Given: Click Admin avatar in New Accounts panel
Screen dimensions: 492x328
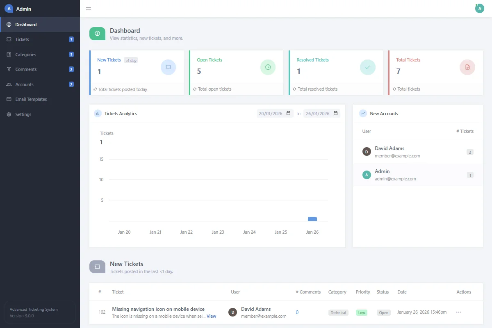Looking at the screenshot, I should click(x=367, y=175).
